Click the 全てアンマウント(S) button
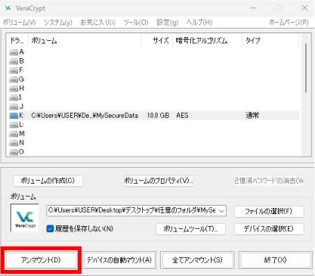 pyautogui.click(x=197, y=260)
